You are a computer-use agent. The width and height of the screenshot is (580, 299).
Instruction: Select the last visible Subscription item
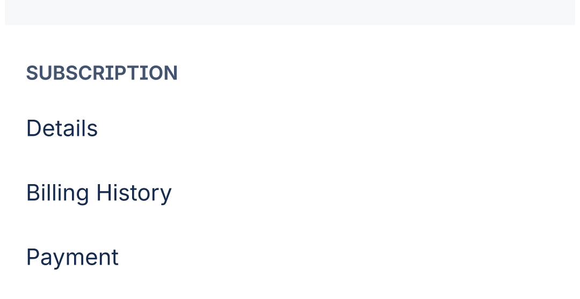pyautogui.click(x=73, y=257)
